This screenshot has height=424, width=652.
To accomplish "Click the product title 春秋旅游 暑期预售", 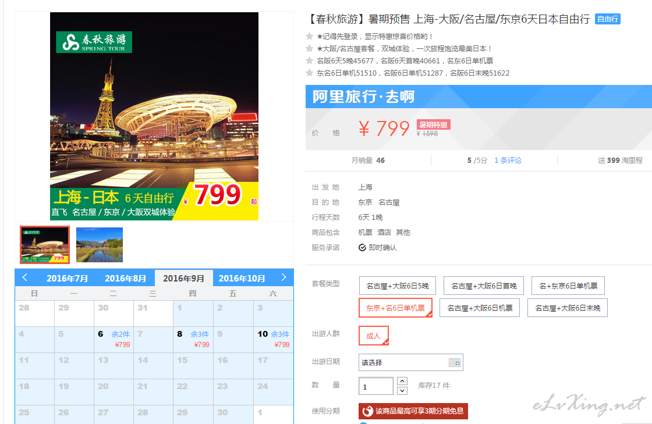I will click(x=448, y=19).
